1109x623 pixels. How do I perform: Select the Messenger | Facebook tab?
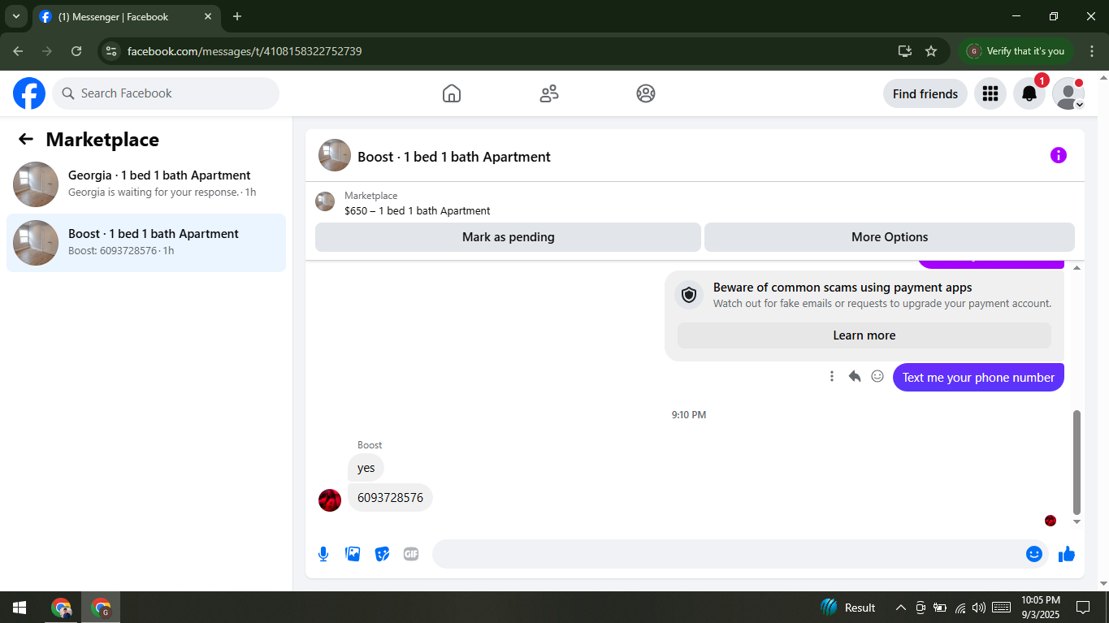coord(126,16)
